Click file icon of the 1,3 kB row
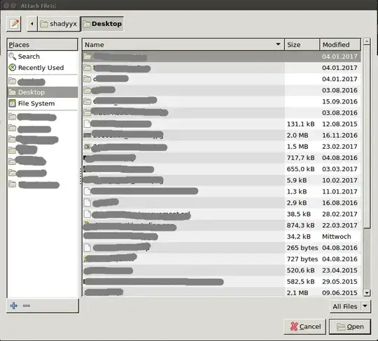Screen dimensions: 378x341 [87, 191]
